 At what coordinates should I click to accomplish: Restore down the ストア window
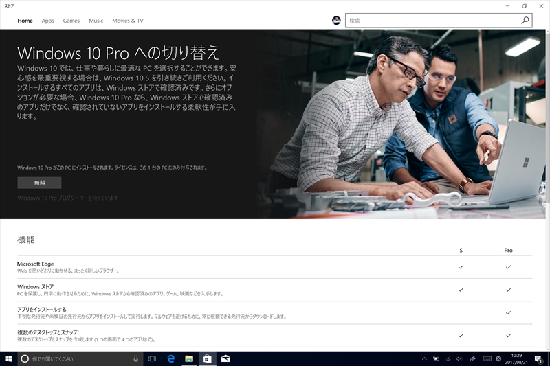click(x=525, y=6)
